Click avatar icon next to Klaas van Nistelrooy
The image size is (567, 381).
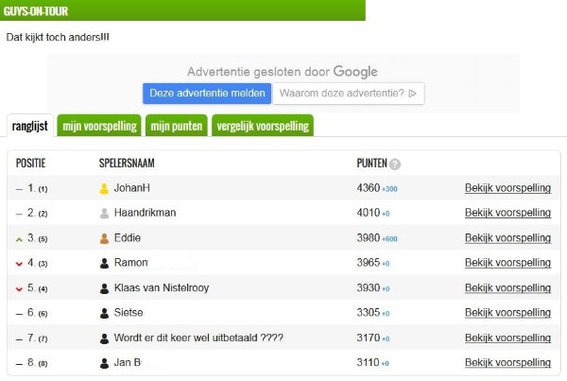[104, 287]
